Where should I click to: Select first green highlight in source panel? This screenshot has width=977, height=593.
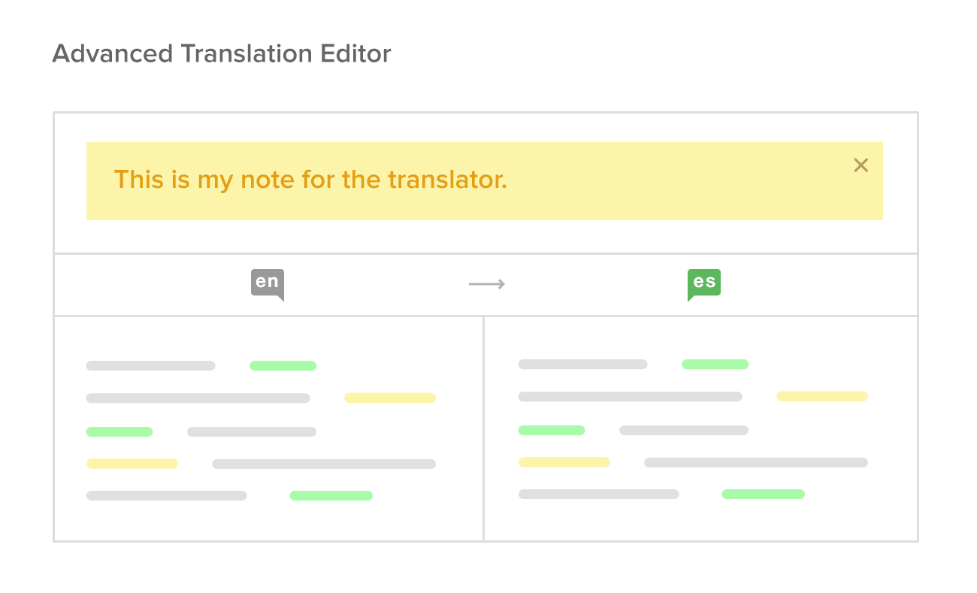pos(283,366)
